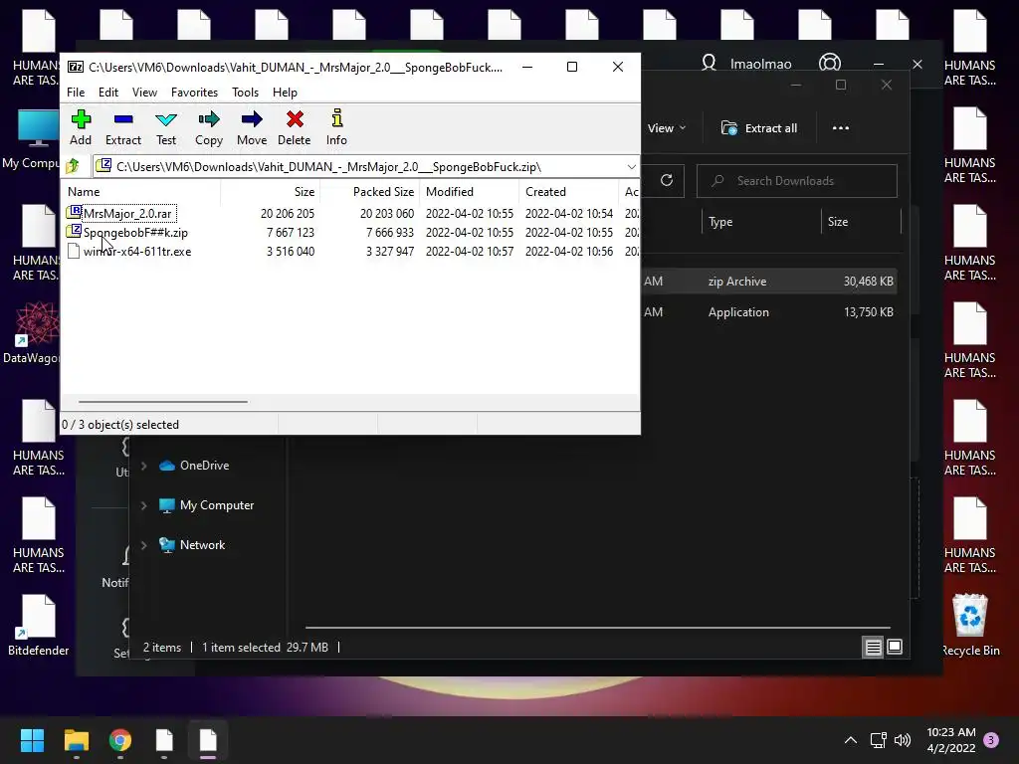Select the My Computer desktop icon
1019x764 pixels.
click(x=30, y=139)
